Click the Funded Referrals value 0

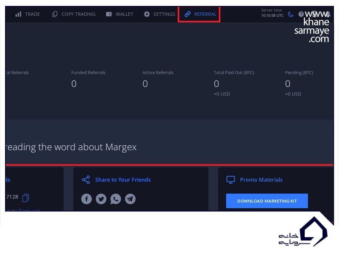click(74, 84)
